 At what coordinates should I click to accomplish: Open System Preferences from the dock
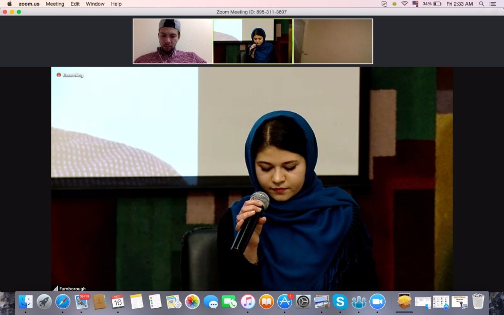coord(303,302)
